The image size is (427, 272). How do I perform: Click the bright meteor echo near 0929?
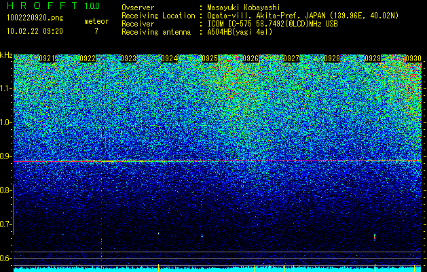(375, 237)
